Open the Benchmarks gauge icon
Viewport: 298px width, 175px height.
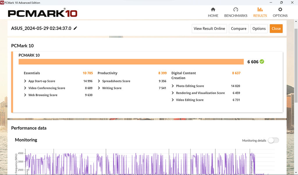click(236, 10)
